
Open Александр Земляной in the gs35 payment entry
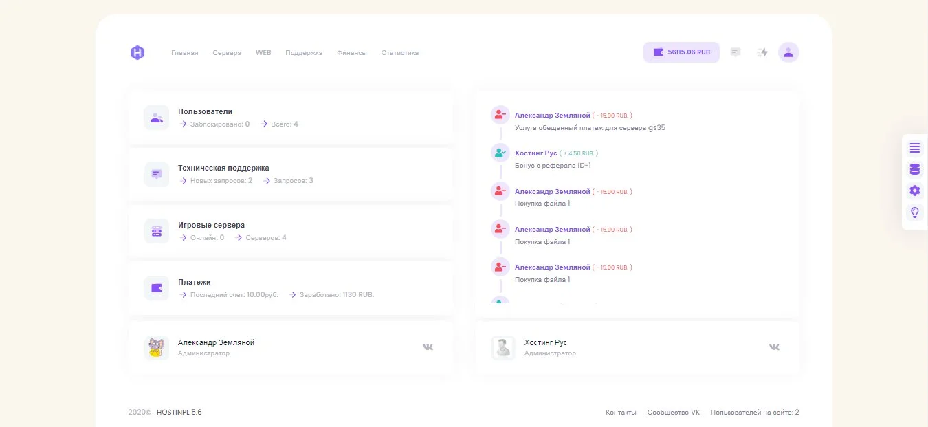[553, 116]
